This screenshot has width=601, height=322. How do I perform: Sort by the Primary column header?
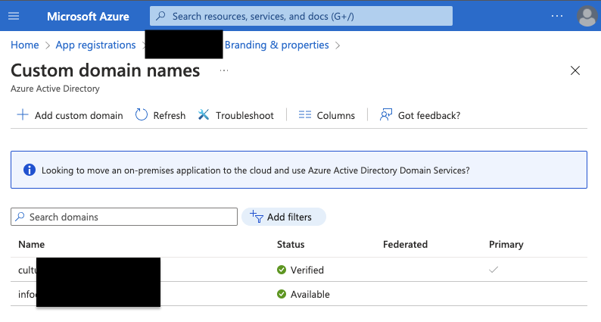click(506, 245)
